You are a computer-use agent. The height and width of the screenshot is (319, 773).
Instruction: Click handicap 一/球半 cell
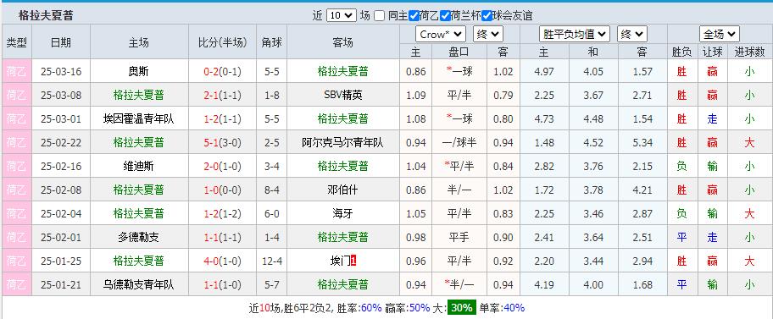tap(459, 143)
